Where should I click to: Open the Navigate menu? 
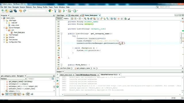[x=16, y=7]
